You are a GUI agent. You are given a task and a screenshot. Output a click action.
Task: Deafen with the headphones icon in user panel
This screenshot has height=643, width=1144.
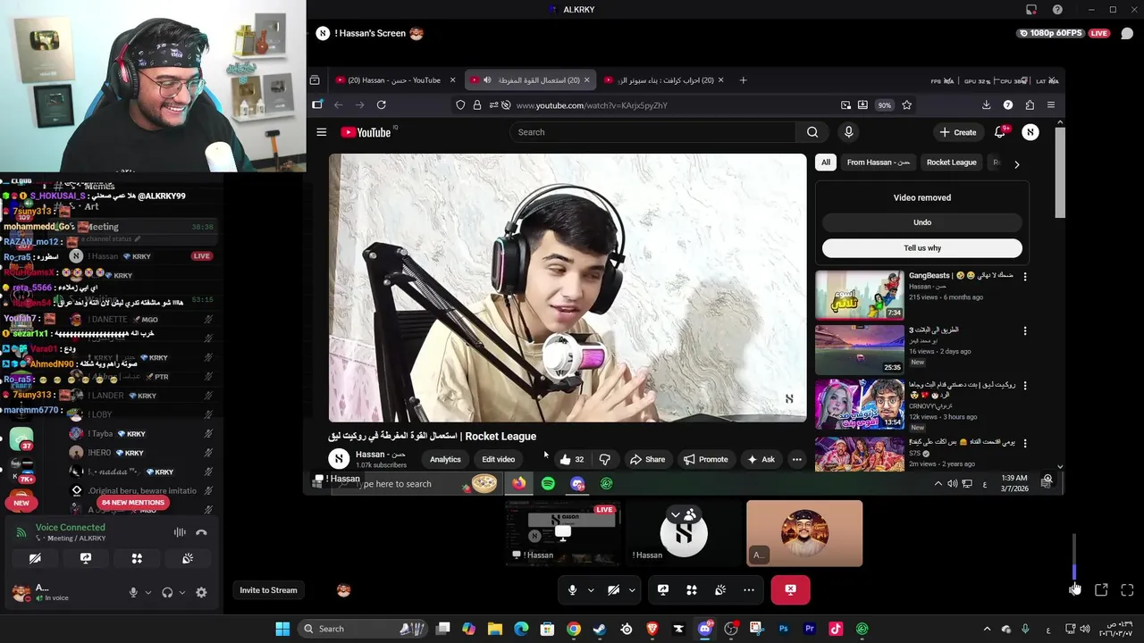167,592
